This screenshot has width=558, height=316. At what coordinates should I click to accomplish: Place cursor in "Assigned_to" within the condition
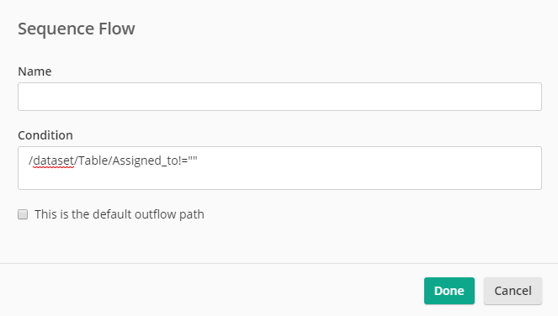tap(143, 161)
